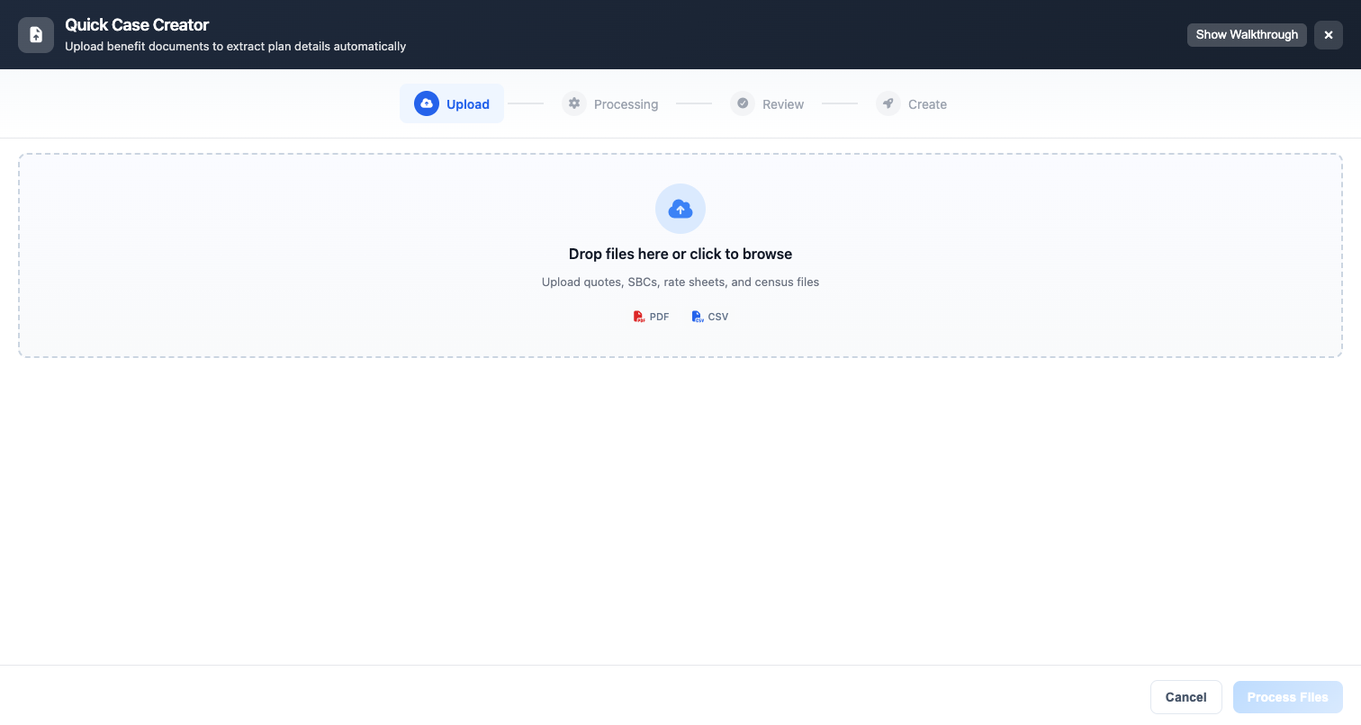Click the red PDF file icon

coord(639,317)
